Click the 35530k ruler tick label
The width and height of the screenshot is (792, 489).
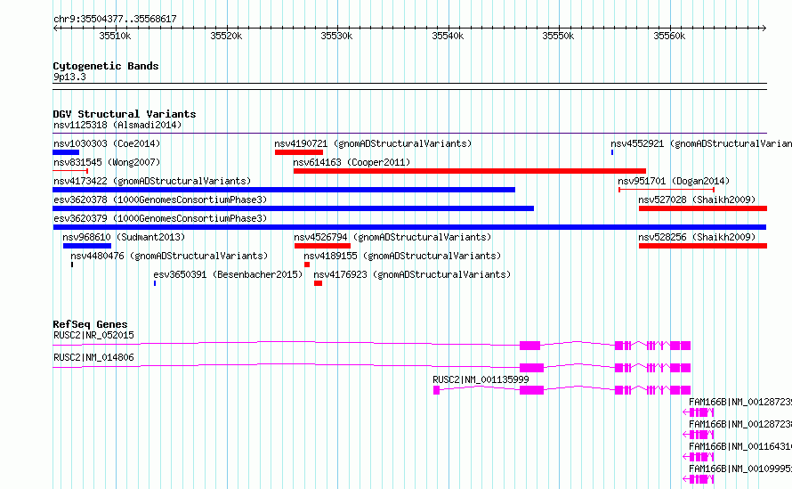(336, 36)
